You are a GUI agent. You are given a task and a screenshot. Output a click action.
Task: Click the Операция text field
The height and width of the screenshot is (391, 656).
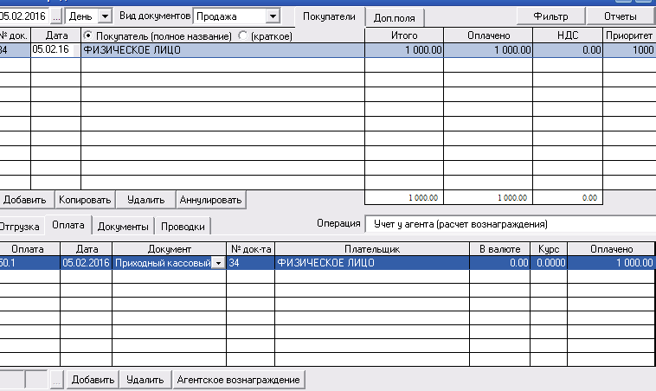509,224
